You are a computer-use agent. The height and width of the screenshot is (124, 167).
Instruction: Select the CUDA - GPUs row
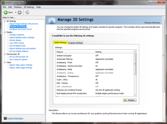coord(95,80)
